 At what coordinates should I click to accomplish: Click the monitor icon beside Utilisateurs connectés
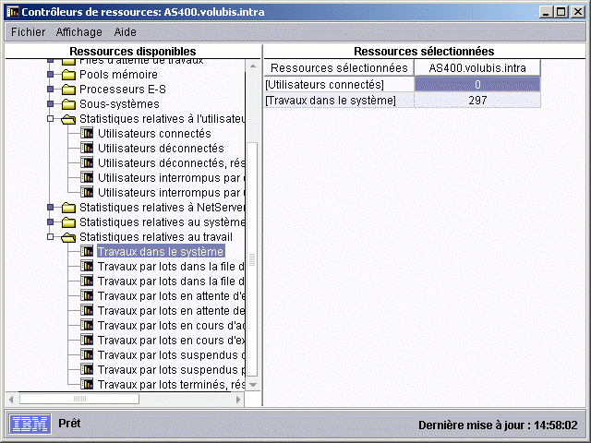click(87, 133)
